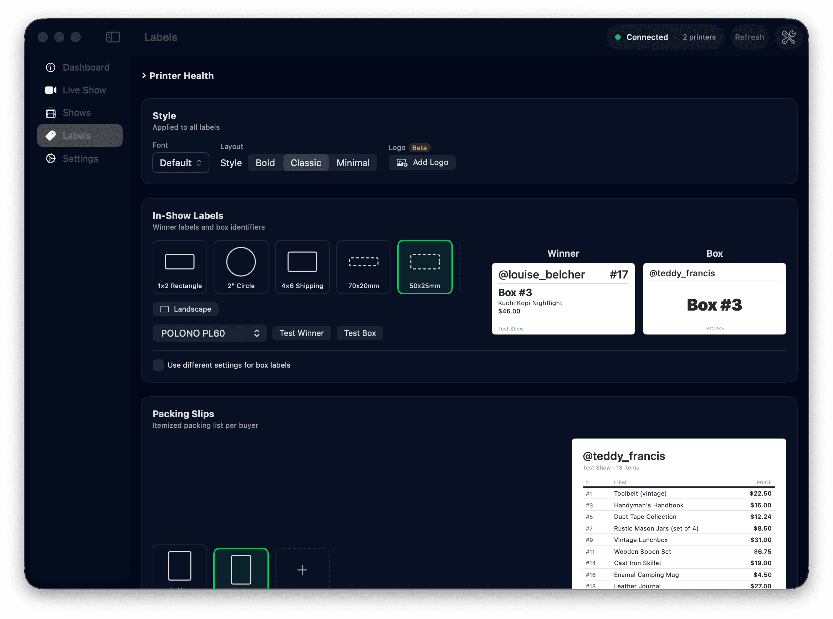Click the Add Logo image icon
The height and width of the screenshot is (619, 833).
(x=402, y=163)
